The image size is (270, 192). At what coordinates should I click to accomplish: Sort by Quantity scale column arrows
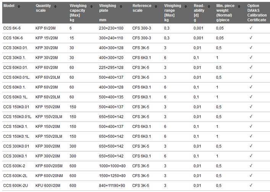click(55, 6)
